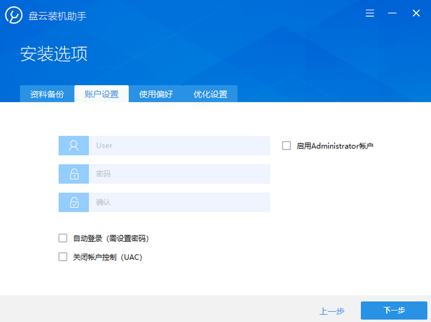Go back via the 上一步 link
The height and width of the screenshot is (322, 431).
pyautogui.click(x=332, y=311)
